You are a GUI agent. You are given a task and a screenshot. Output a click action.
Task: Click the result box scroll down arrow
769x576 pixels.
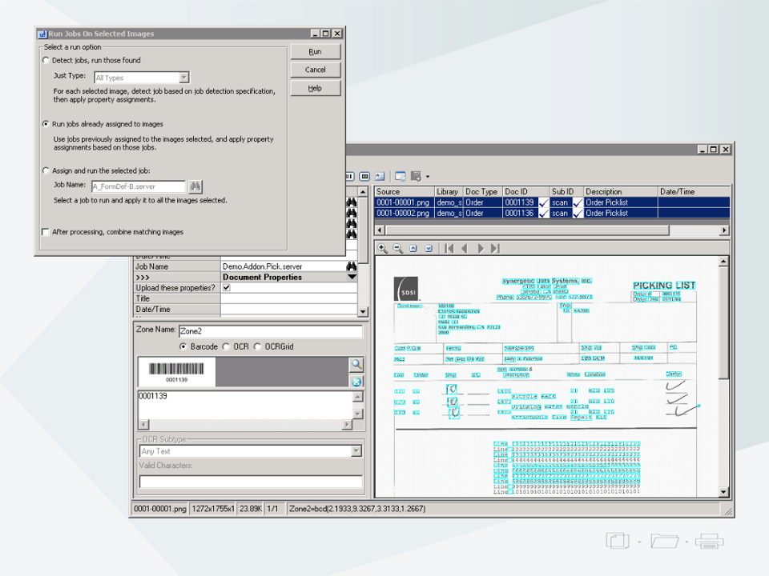[358, 414]
